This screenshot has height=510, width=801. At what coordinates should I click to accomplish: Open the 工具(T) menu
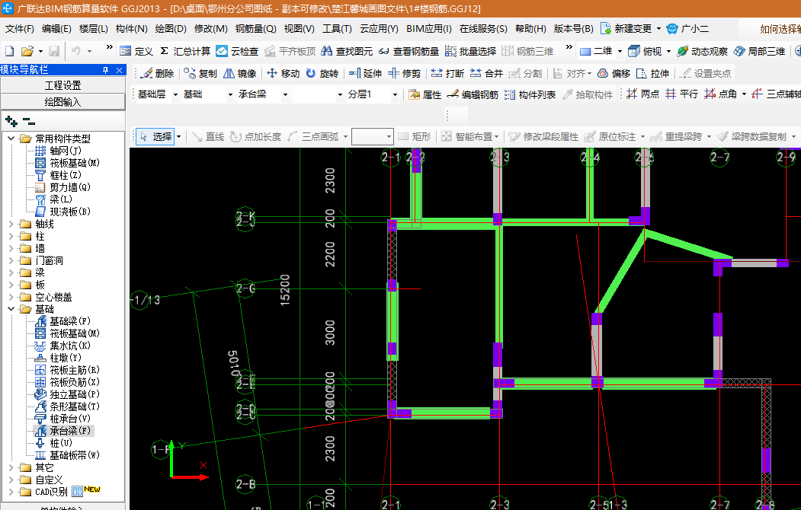pos(337,29)
